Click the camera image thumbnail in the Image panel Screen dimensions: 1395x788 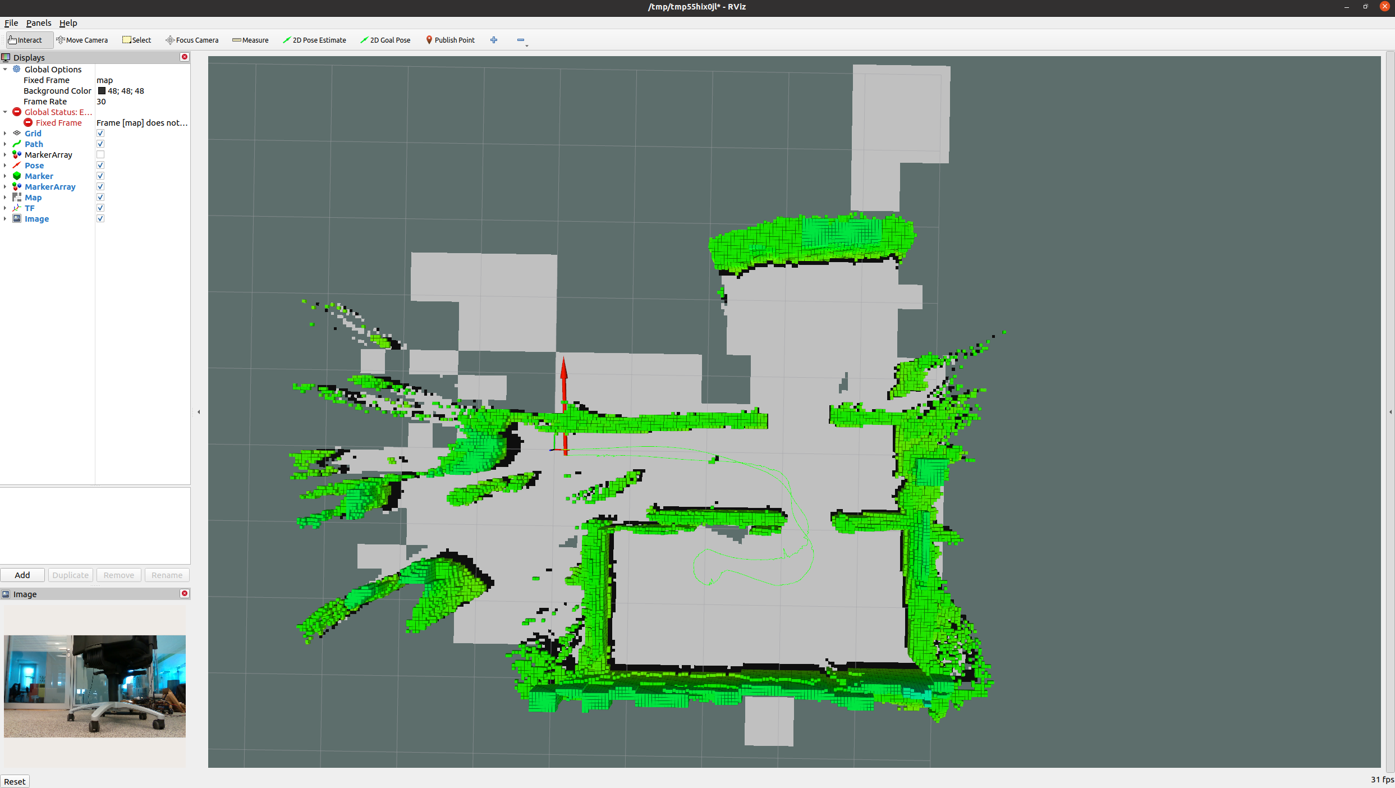(95, 686)
